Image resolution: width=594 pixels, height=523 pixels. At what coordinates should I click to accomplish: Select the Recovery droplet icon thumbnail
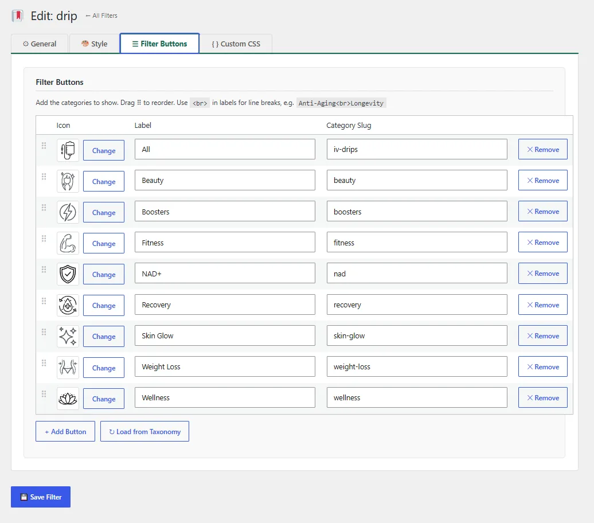click(68, 306)
